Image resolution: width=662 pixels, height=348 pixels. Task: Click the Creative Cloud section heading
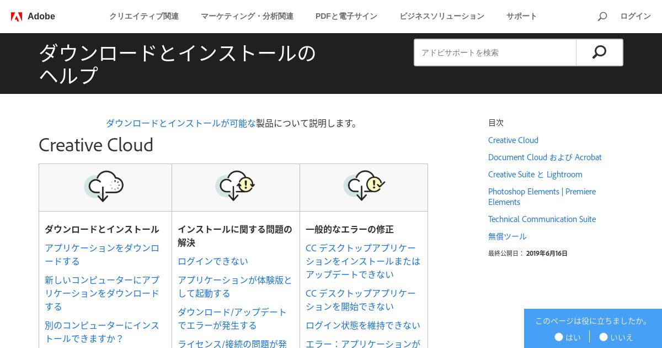tap(96, 145)
